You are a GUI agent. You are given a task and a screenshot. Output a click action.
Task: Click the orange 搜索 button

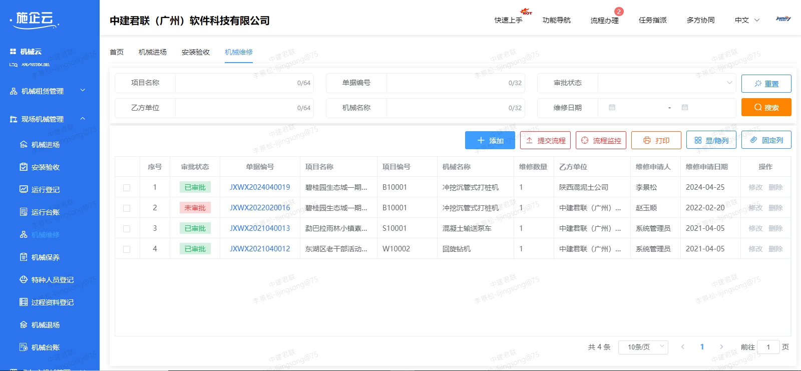tap(766, 107)
